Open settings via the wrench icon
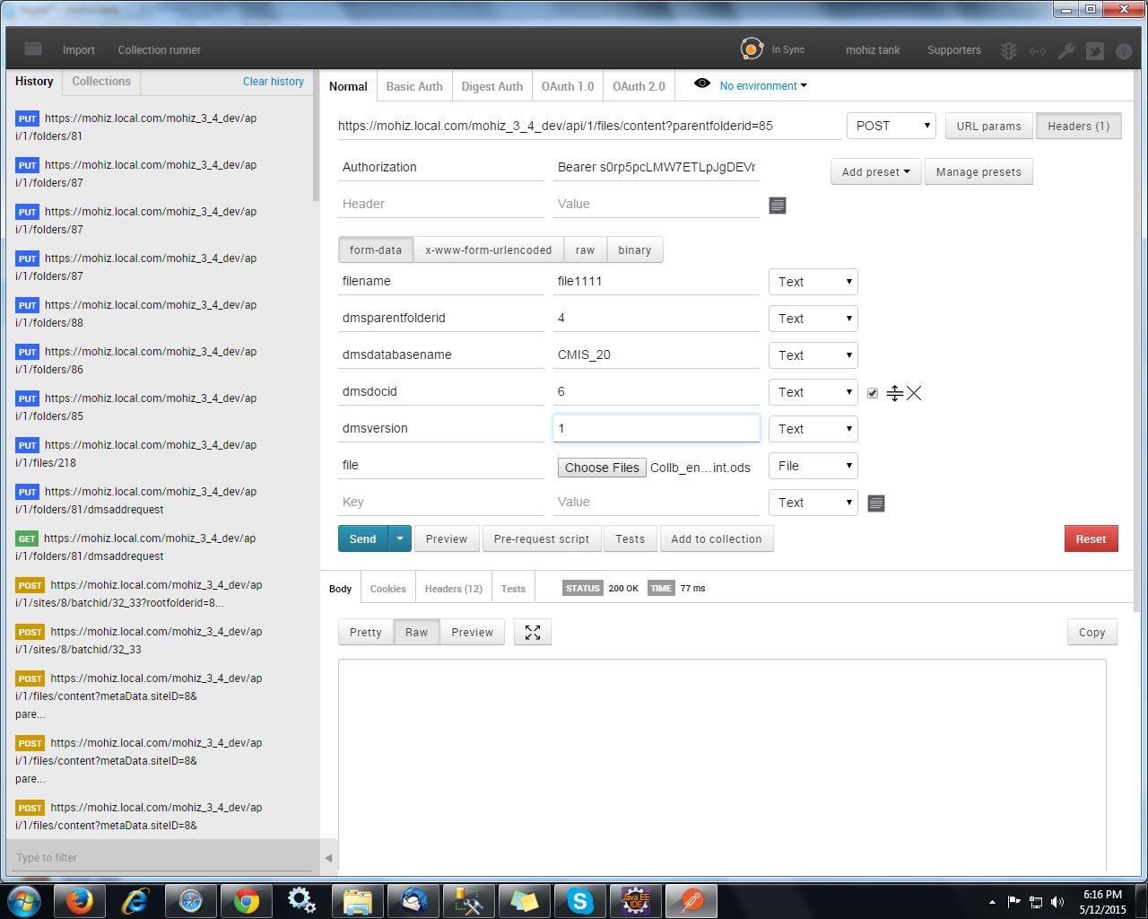This screenshot has width=1148, height=919. (x=1066, y=51)
